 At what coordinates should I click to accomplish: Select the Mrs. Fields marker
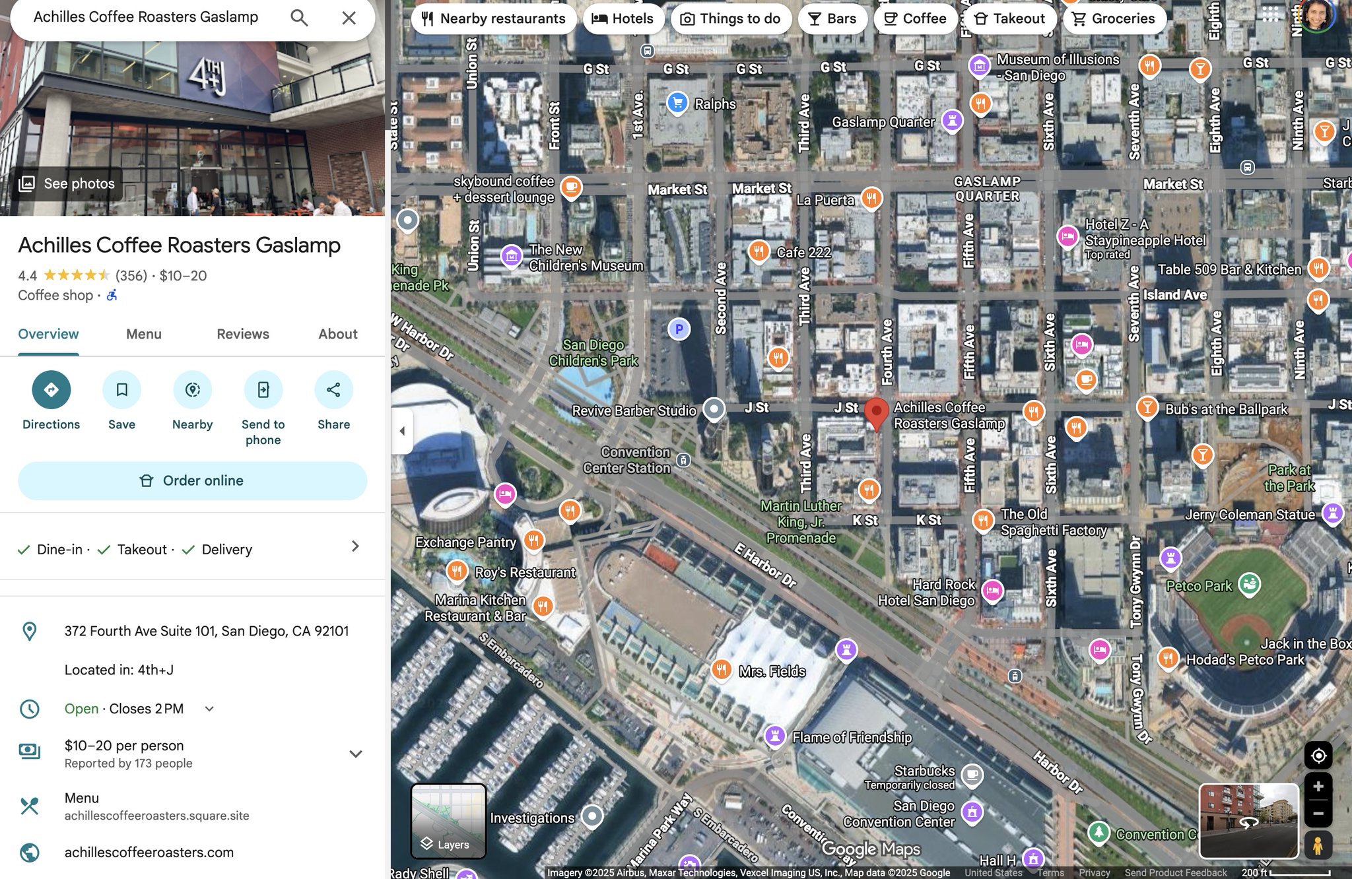pos(722,670)
